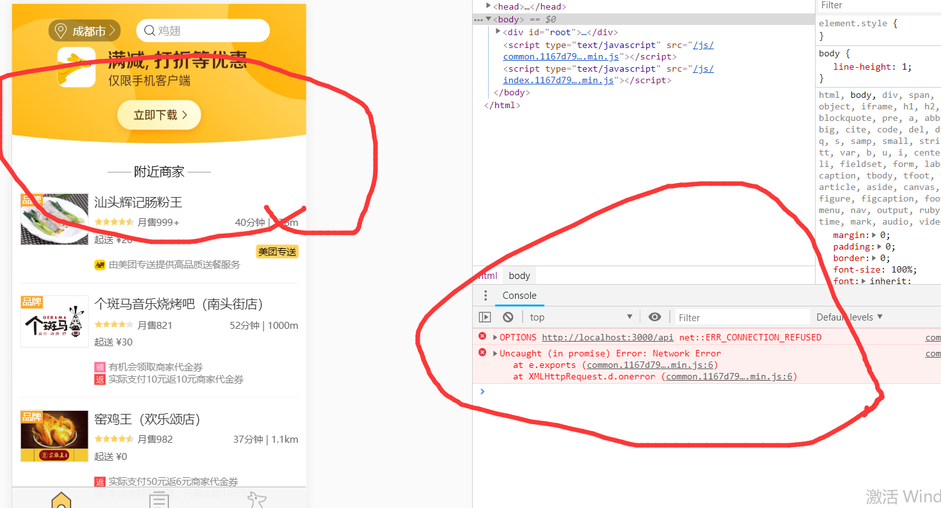
Task: Tap the kangaroo profile icon in bottom navigation
Action: [258, 500]
